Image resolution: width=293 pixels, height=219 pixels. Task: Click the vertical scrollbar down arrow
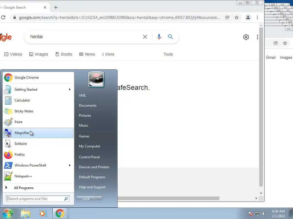[261, 193]
